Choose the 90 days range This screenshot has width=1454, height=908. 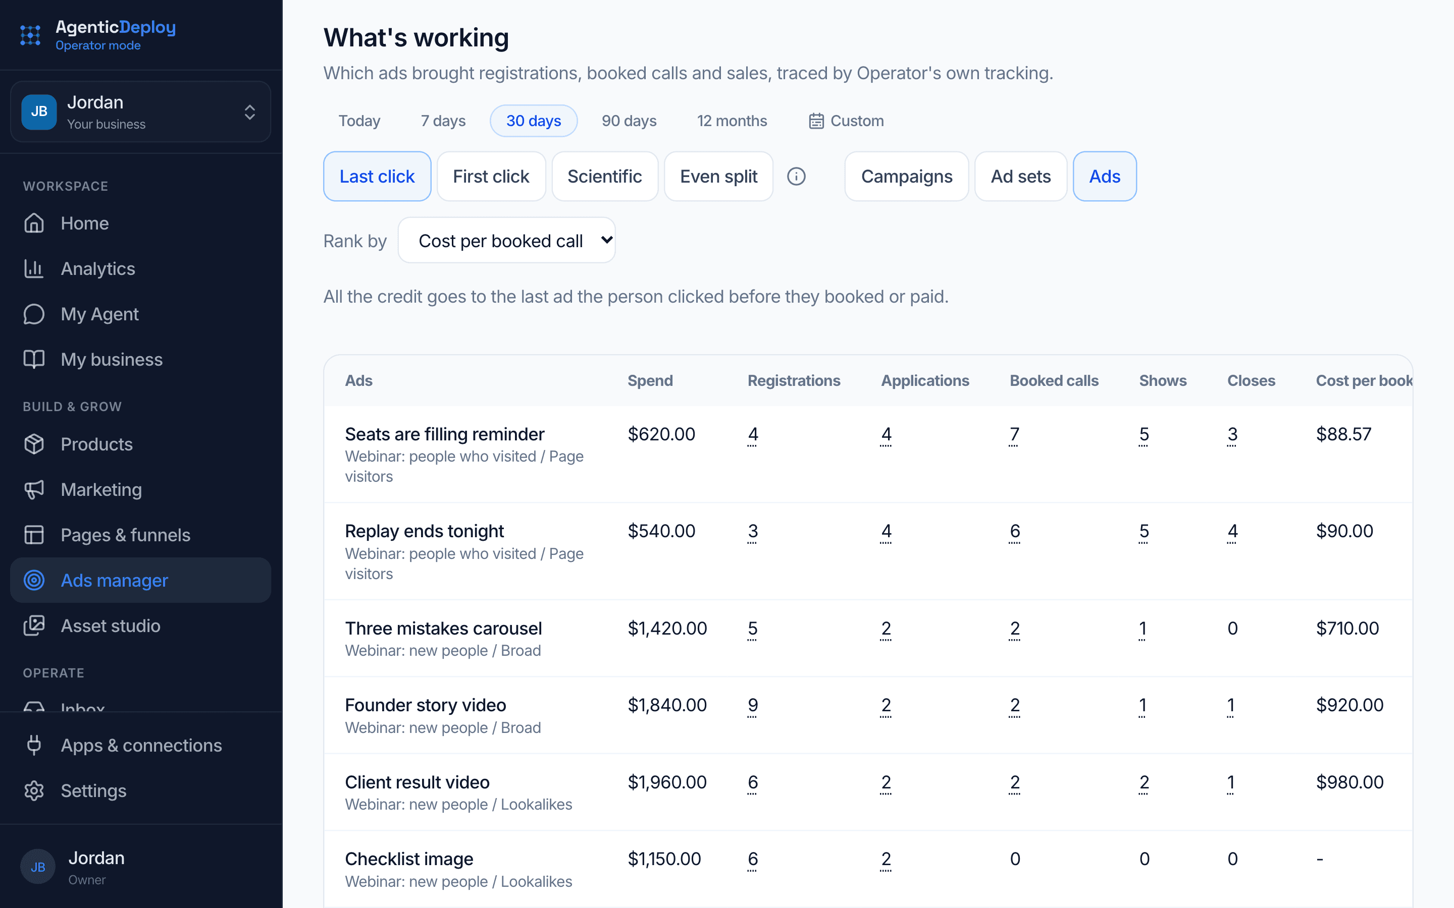(x=629, y=121)
